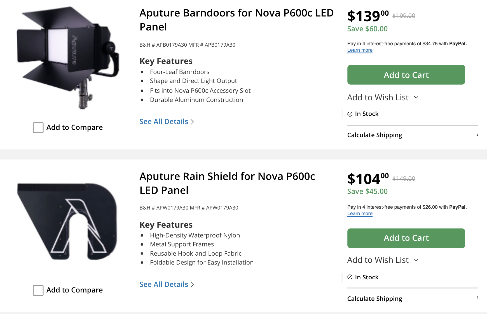The height and width of the screenshot is (314, 487).
Task: Open Aputure Barndoors for Nova P600c title
Action: pyautogui.click(x=236, y=20)
